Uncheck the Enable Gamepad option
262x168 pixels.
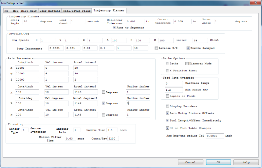click(x=188, y=48)
